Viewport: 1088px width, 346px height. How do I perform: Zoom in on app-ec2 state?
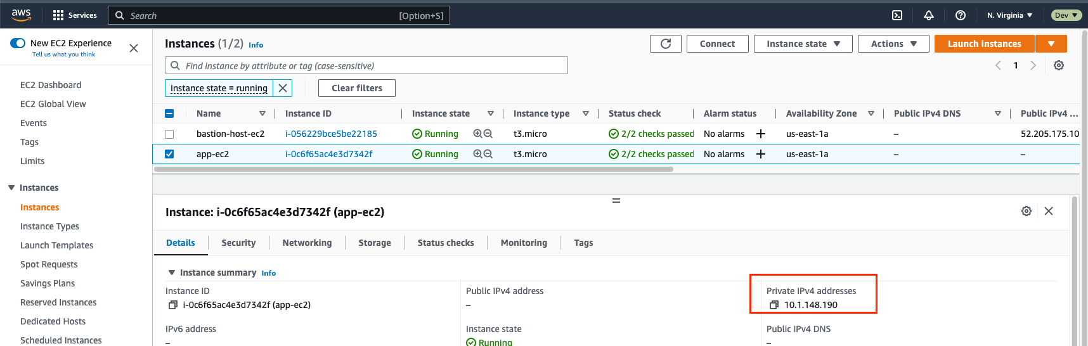[477, 154]
